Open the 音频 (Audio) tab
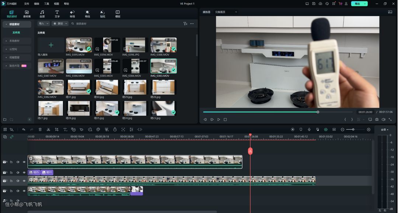This screenshot has height=213, width=398. (x=42, y=14)
